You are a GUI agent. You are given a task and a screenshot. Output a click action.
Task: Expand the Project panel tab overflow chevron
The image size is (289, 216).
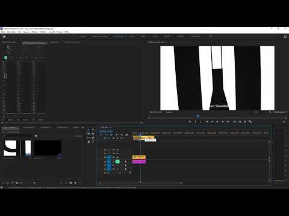point(83,127)
